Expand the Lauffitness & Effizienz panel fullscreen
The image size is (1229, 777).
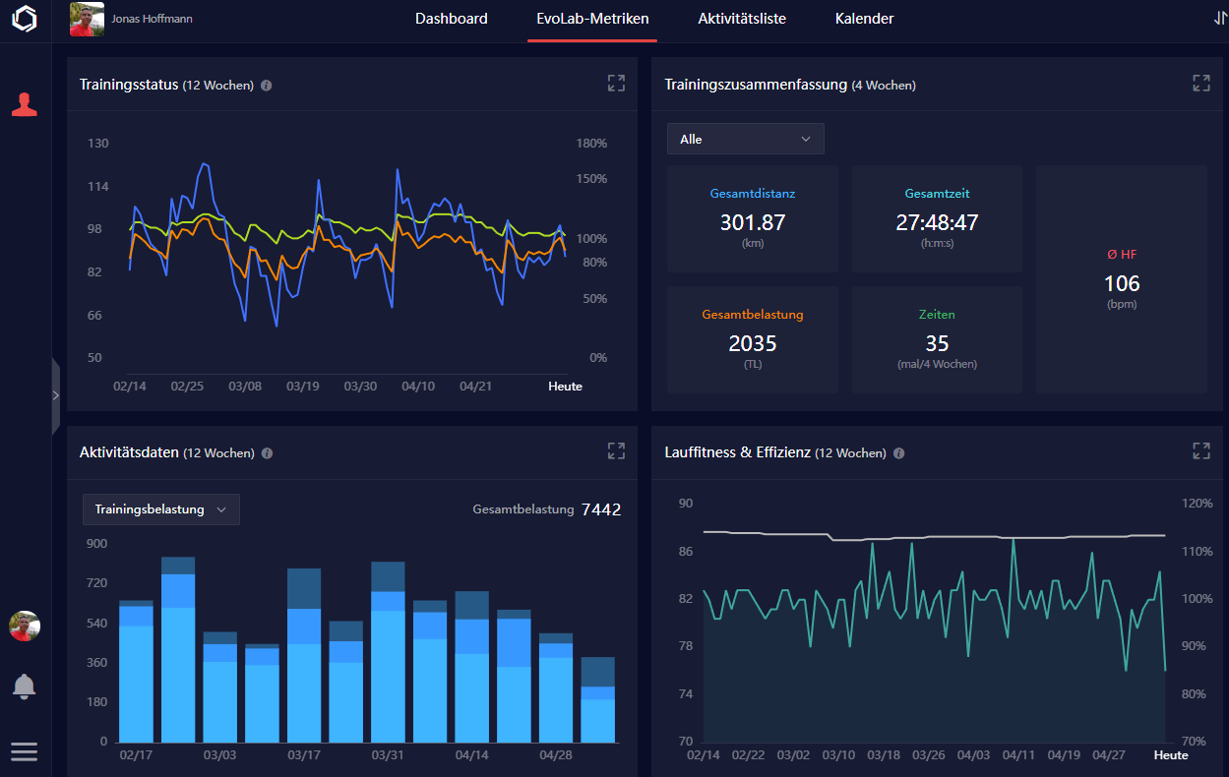click(x=1200, y=451)
